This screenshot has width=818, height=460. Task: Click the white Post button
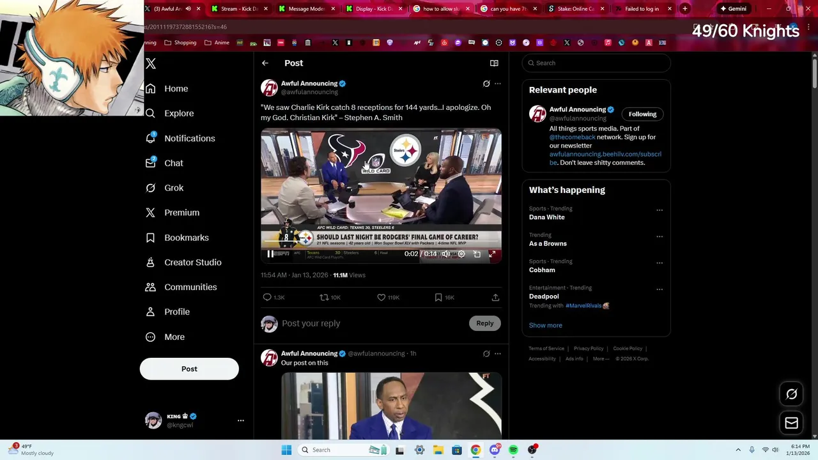click(x=189, y=369)
